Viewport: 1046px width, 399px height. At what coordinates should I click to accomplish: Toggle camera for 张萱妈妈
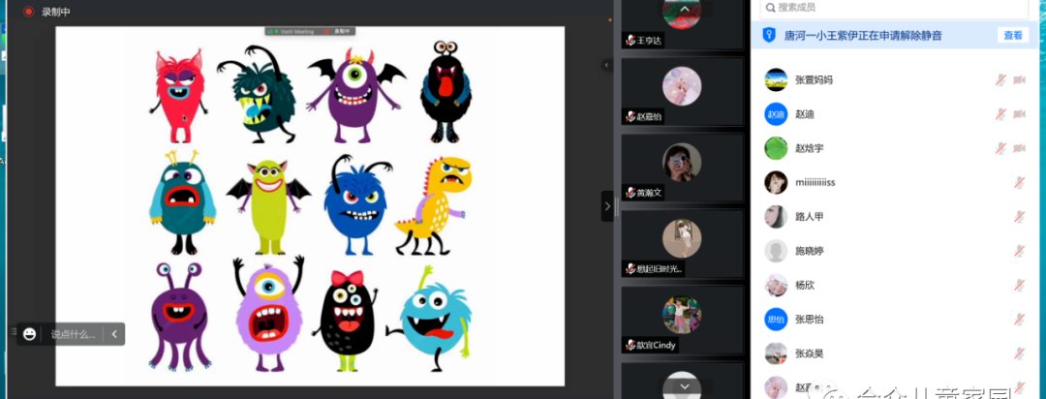[1019, 80]
